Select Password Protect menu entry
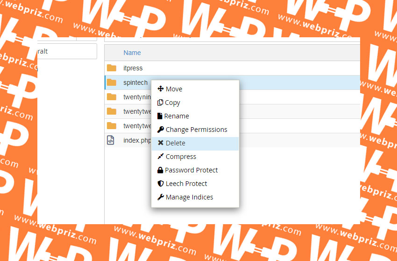The image size is (397, 261). coord(195,170)
